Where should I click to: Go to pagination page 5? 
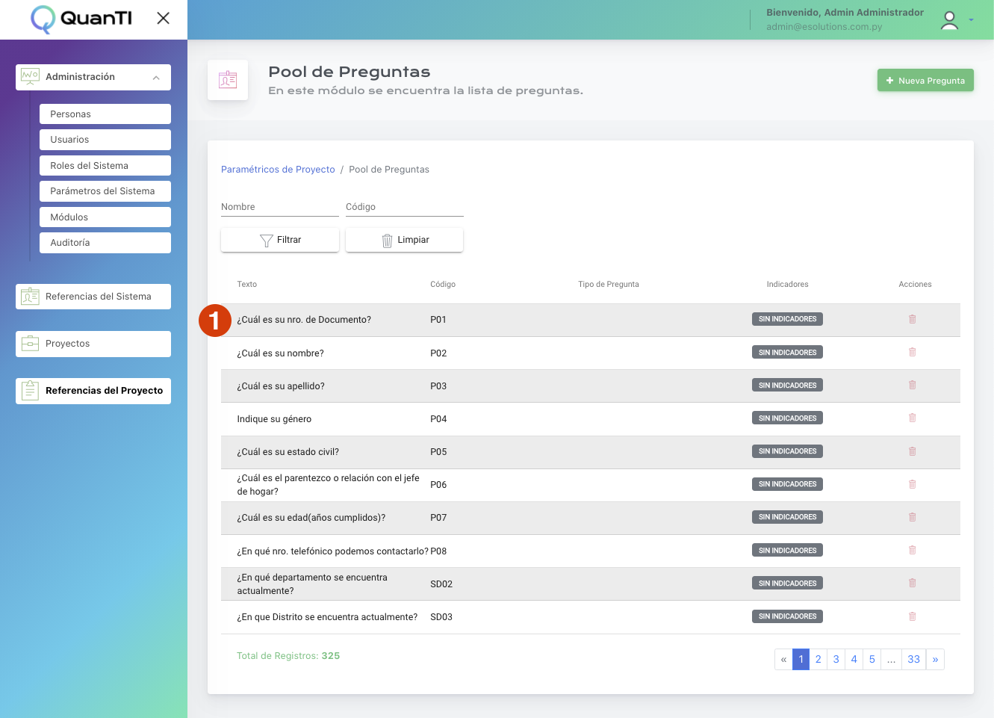tap(872, 659)
